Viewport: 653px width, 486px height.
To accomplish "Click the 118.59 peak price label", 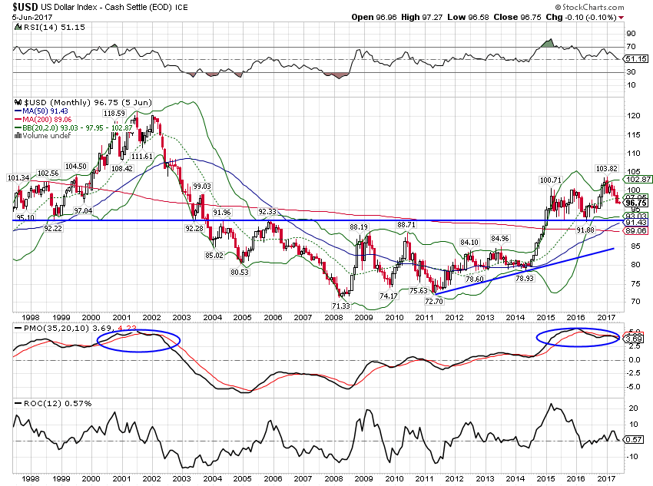I will (x=114, y=113).
